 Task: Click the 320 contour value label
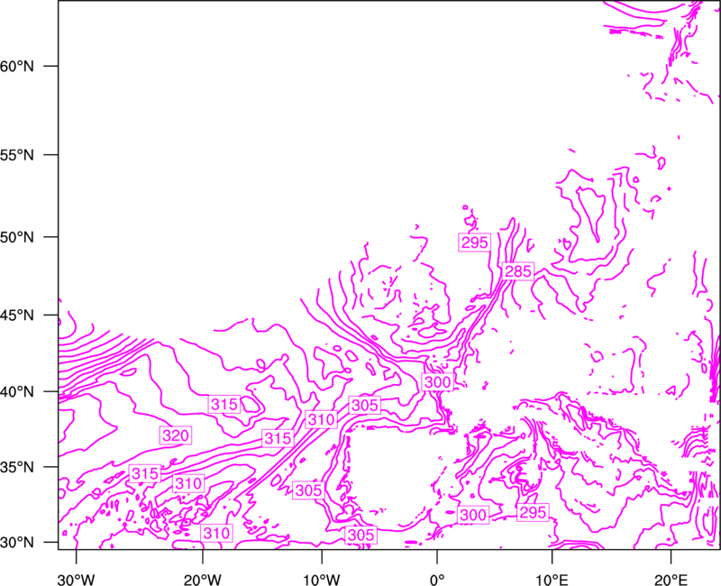176,435
